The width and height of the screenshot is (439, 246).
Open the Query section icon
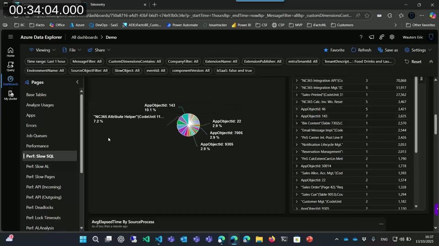click(x=11, y=67)
